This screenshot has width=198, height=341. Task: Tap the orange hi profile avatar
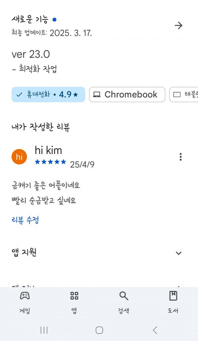[x=19, y=157]
